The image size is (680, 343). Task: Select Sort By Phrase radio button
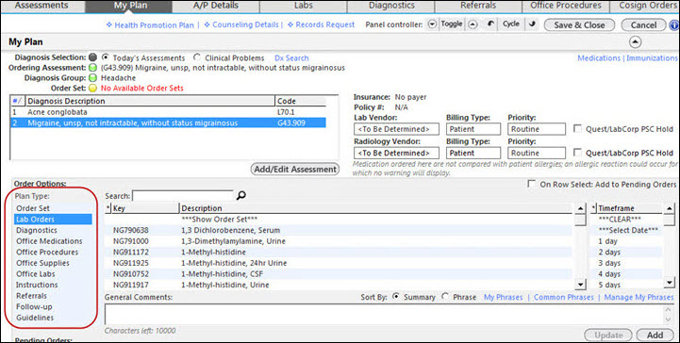(445, 297)
